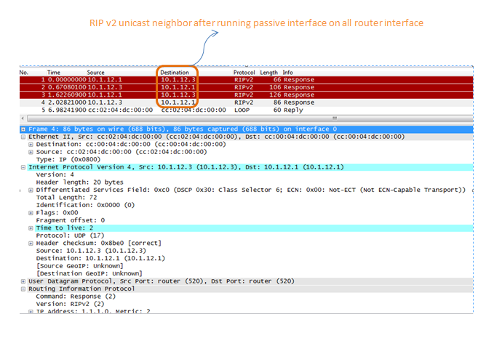The width and height of the screenshot is (486, 338).
Task: Select the Source GeoIP: Unknown line
Action: (79, 266)
